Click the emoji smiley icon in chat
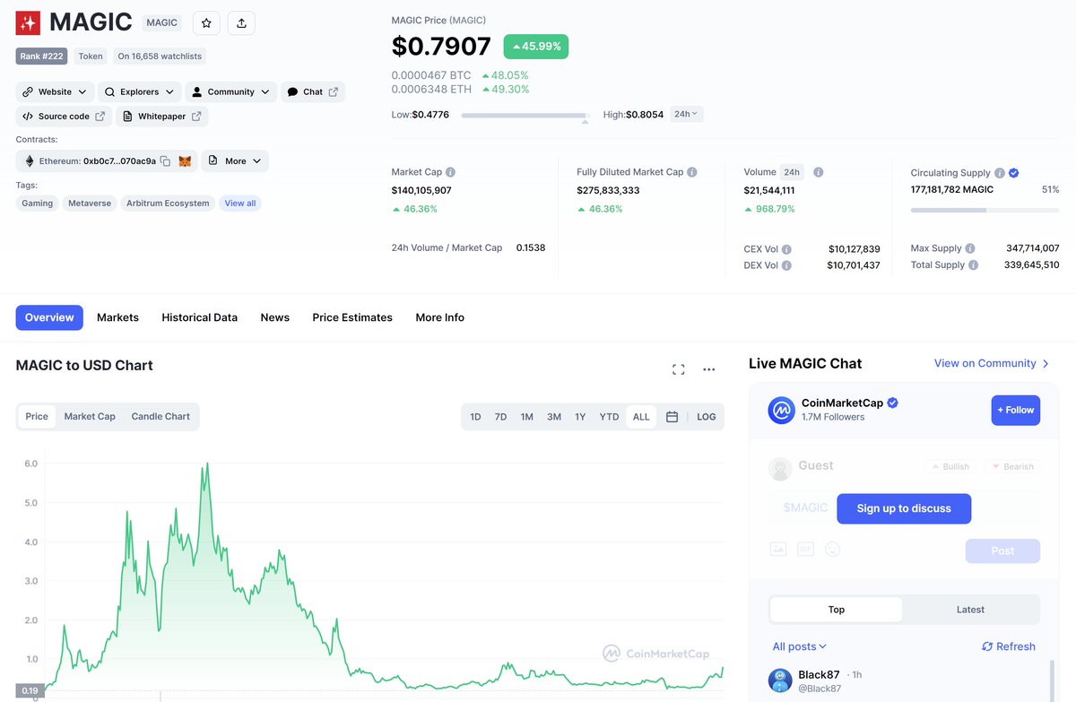 (x=833, y=549)
